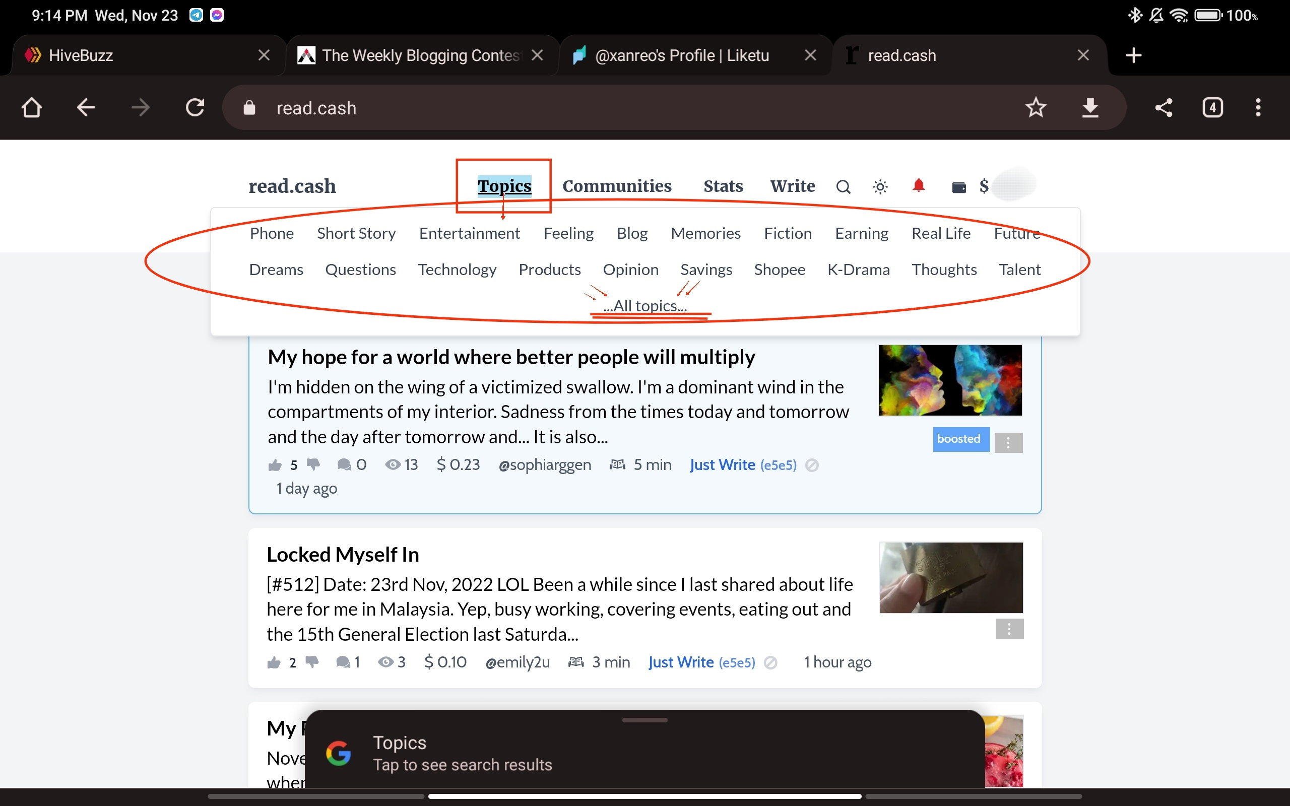Downvote the 'My hope for a world' post
1290x806 pixels.
pos(313,465)
